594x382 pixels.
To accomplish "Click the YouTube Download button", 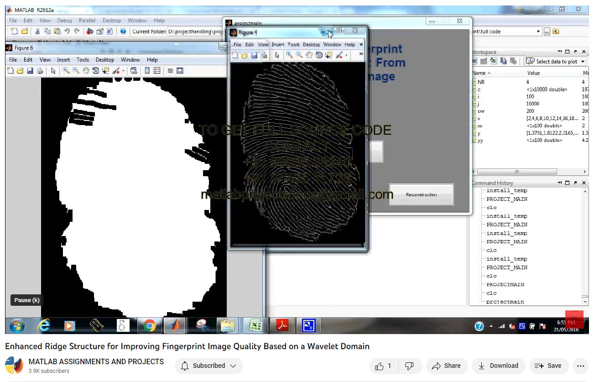I will pyautogui.click(x=498, y=366).
